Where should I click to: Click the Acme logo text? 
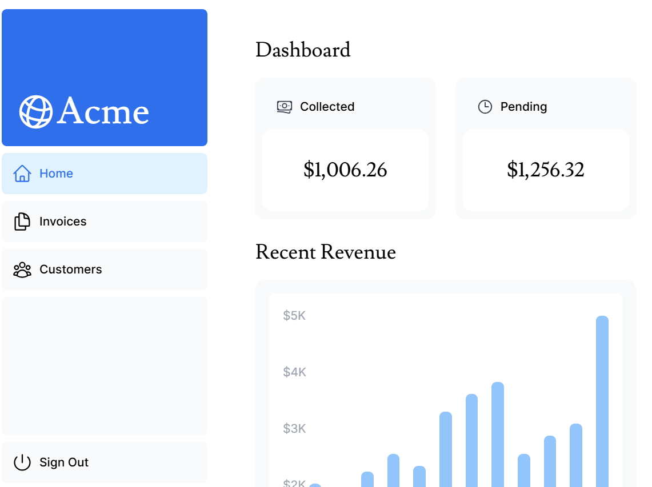[x=103, y=111]
